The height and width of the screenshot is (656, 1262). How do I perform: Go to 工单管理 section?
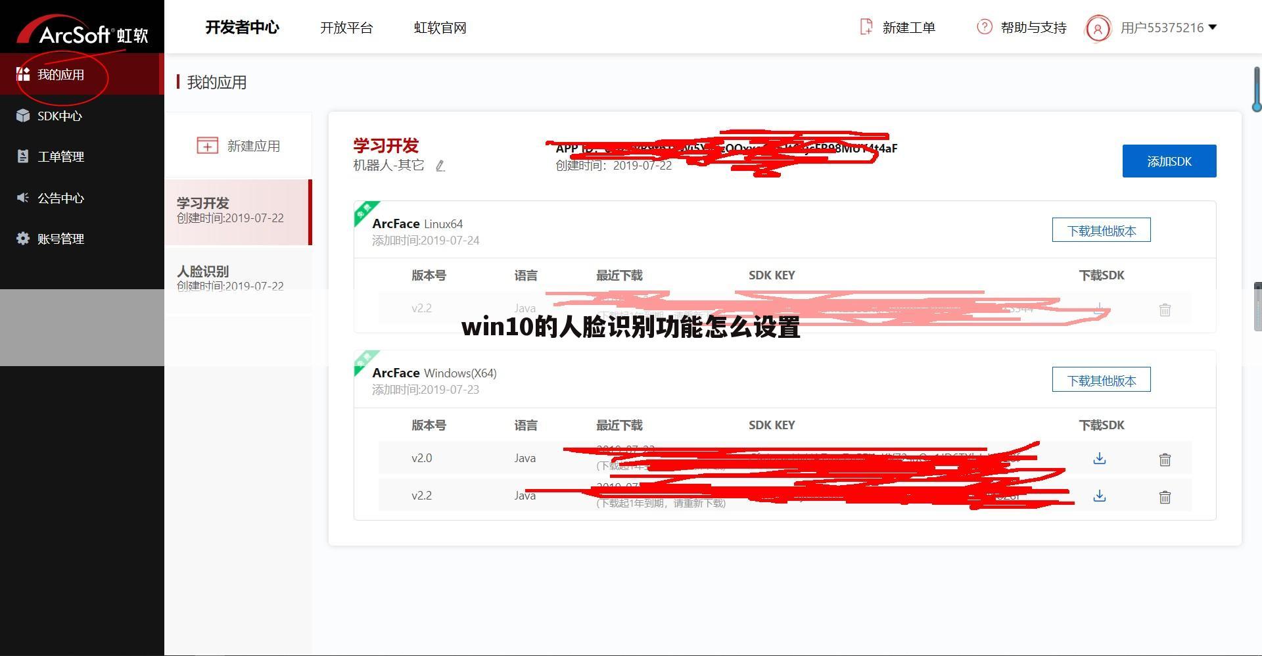[60, 156]
